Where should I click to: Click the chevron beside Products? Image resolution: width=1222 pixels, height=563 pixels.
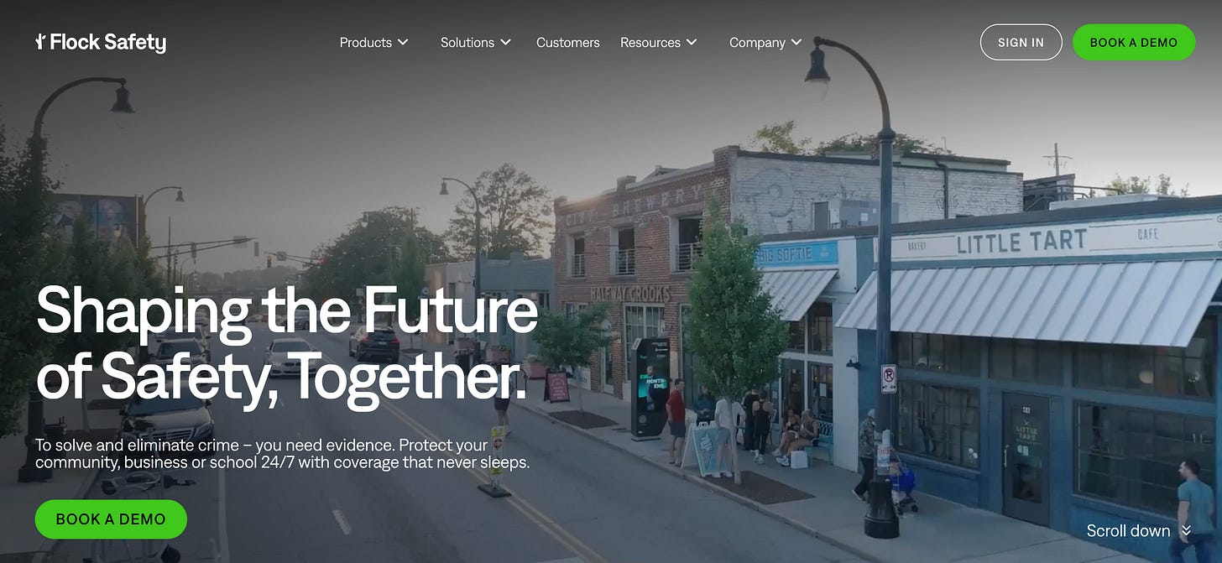point(403,42)
